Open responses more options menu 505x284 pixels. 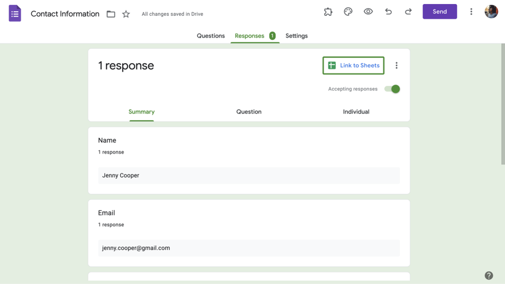(396, 65)
